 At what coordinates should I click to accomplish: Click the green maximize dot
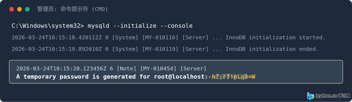tap(27, 9)
